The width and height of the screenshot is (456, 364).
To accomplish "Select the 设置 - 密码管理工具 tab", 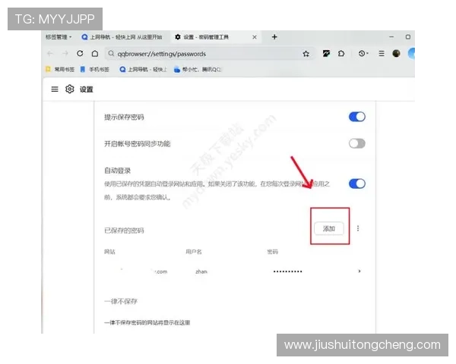I will 213,36.
